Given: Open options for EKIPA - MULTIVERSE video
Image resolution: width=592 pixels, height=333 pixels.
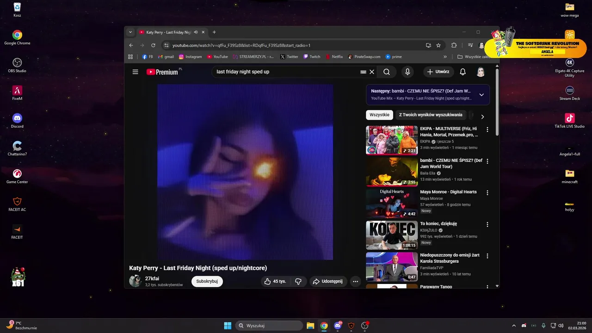Looking at the screenshot, I should [x=487, y=129].
